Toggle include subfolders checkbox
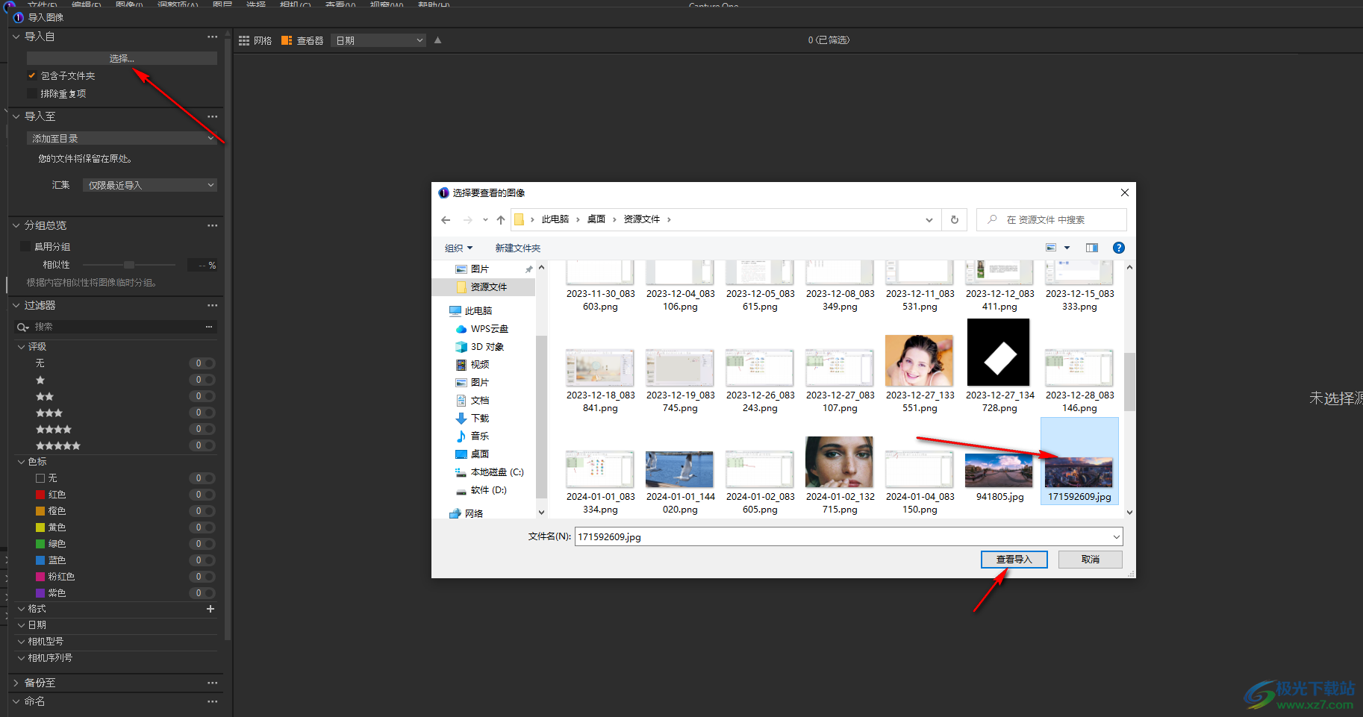The height and width of the screenshot is (717, 1363). (x=32, y=76)
